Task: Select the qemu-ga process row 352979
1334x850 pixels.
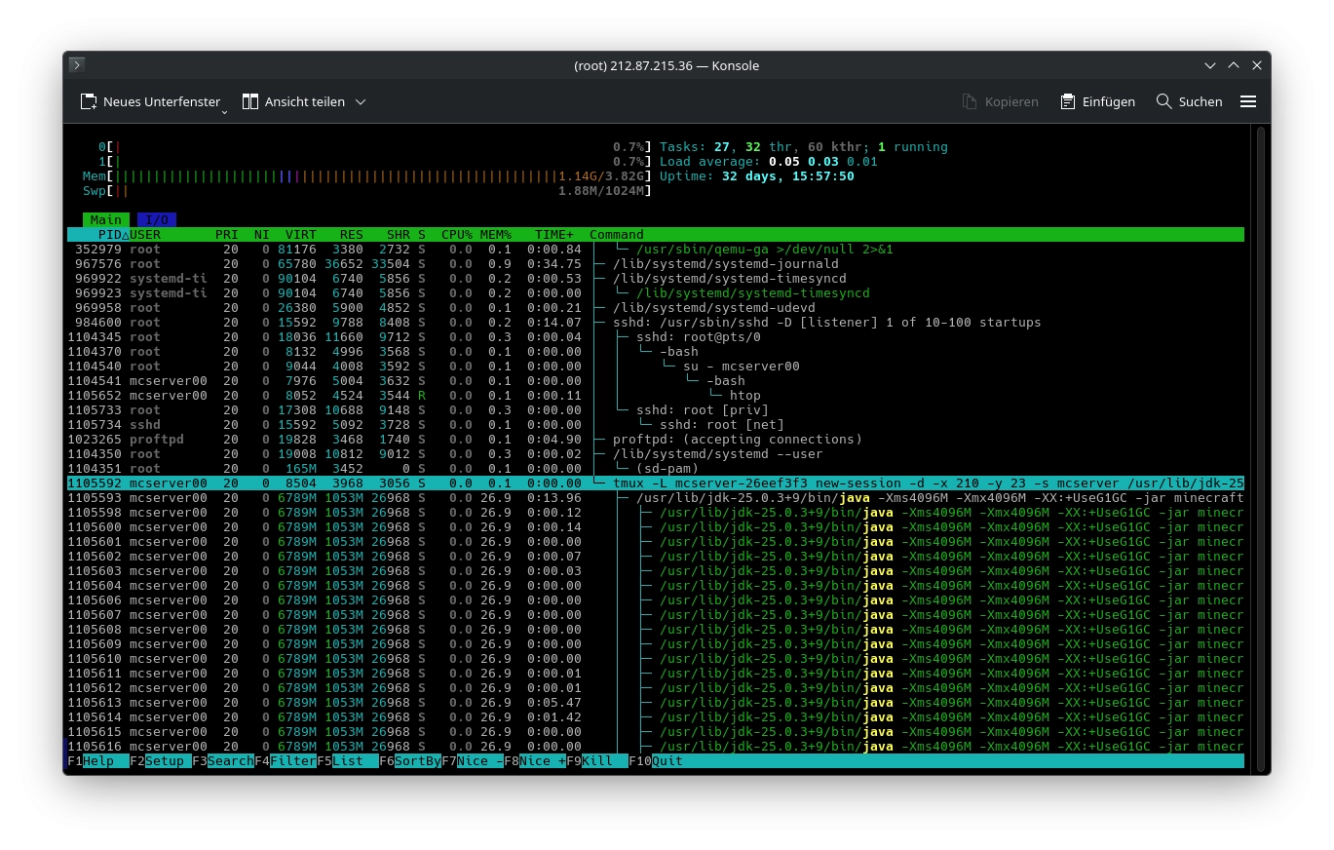Action: 656,250
